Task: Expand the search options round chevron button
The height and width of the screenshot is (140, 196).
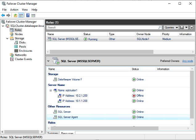Action: (x=192, y=27)
